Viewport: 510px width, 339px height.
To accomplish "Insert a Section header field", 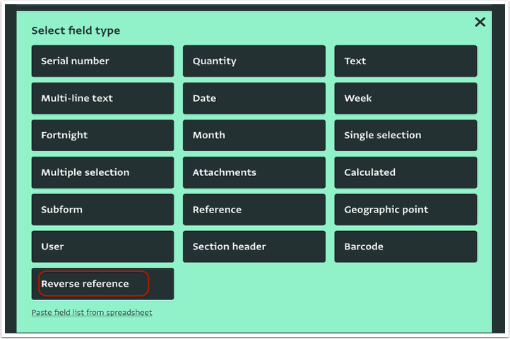I will (254, 246).
